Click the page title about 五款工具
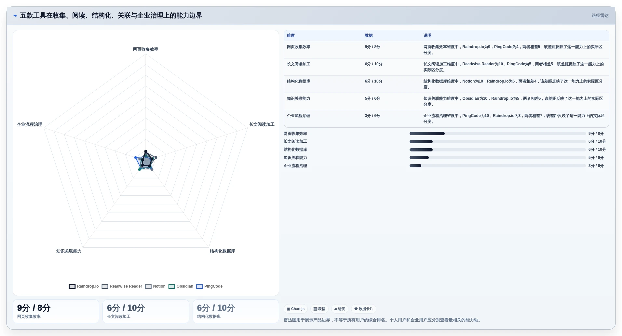The image size is (622, 336). 111,16
